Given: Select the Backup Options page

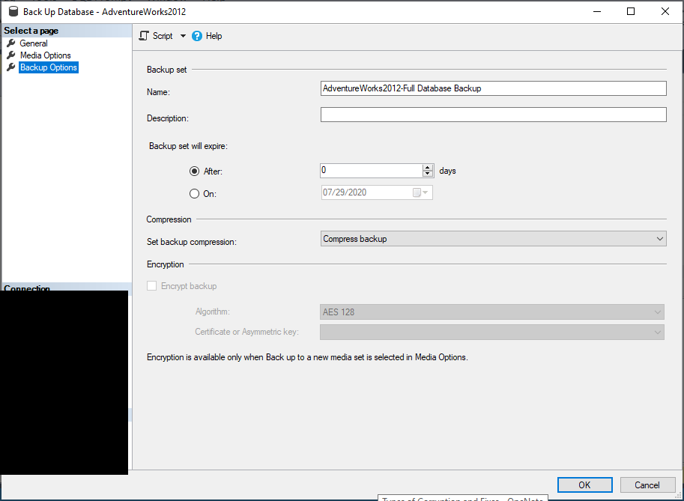Looking at the screenshot, I should pos(49,67).
